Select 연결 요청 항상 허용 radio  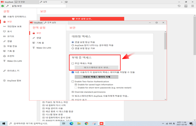coord(73,42)
